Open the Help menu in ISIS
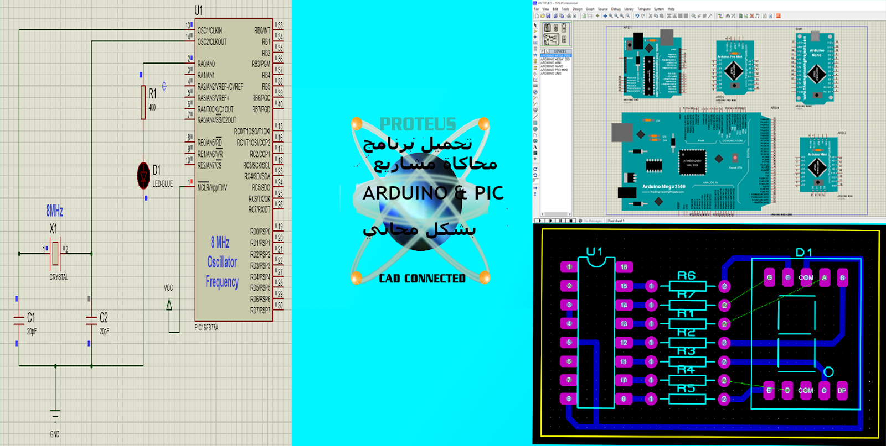 coord(671,9)
